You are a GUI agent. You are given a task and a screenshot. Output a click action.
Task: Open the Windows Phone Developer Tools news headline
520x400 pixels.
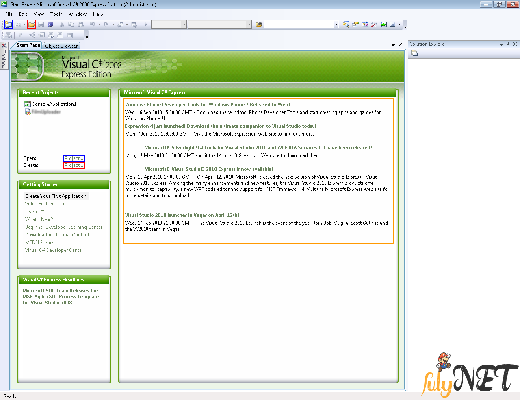click(208, 105)
